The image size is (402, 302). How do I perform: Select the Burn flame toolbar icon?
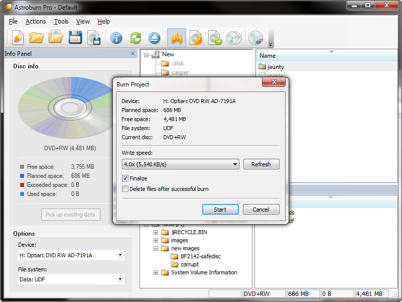pos(177,38)
